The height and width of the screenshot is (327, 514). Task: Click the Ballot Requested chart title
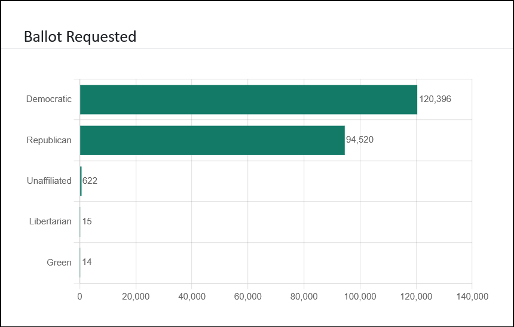click(80, 36)
